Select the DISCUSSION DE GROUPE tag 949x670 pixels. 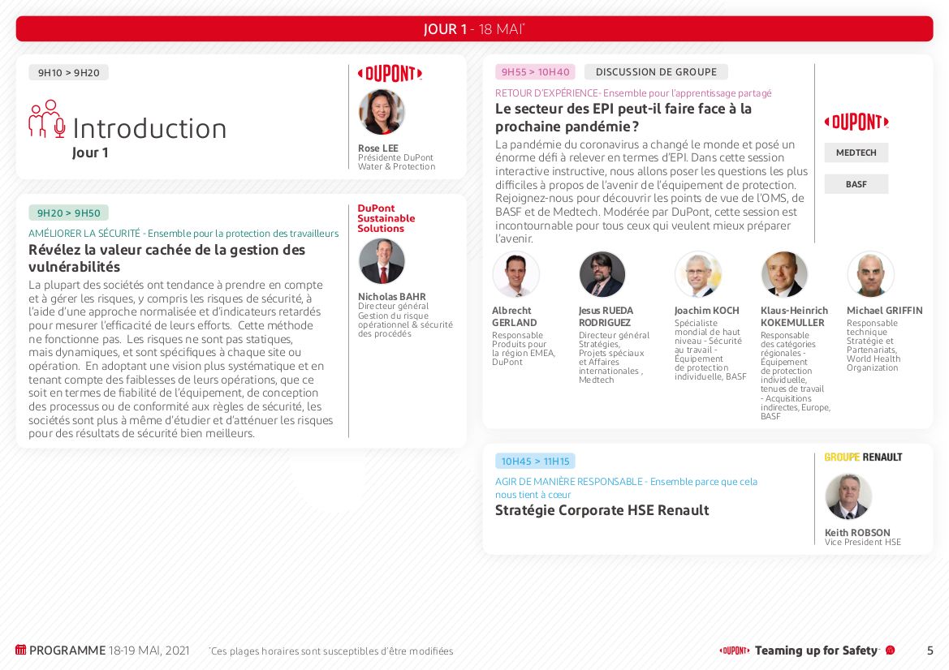(x=656, y=72)
